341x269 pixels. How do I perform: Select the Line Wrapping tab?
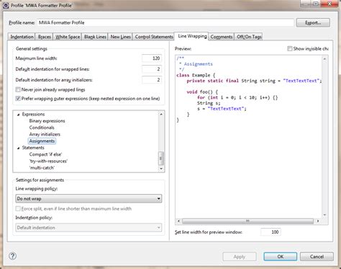(192, 36)
